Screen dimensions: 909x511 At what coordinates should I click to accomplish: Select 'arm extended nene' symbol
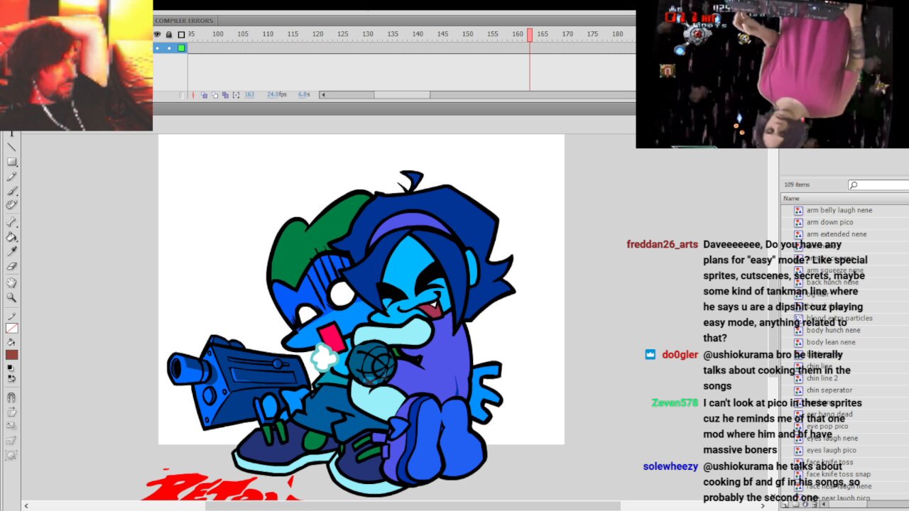tap(837, 234)
